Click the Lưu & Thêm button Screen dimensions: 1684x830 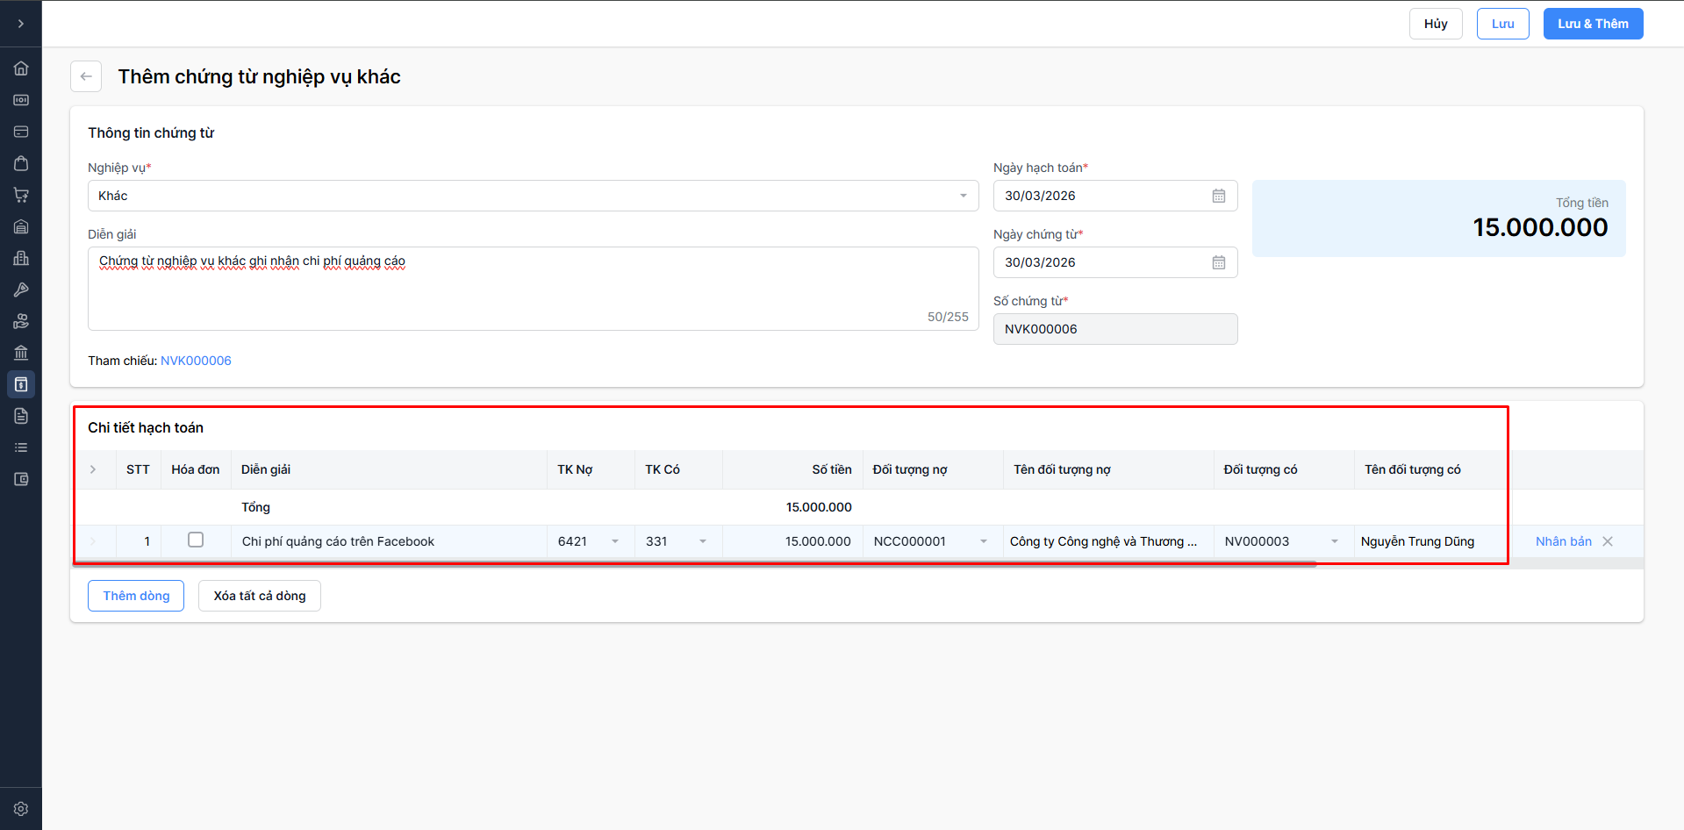[x=1593, y=24]
